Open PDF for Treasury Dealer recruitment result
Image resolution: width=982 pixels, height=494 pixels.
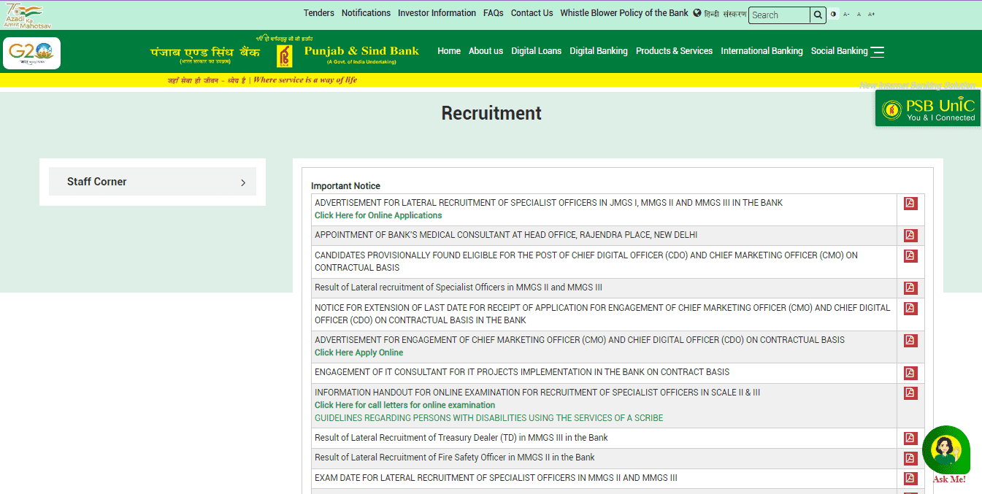(910, 439)
